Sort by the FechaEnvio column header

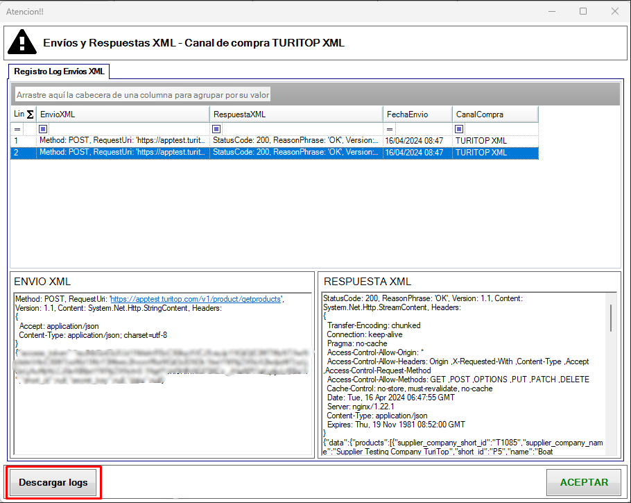[417, 114]
